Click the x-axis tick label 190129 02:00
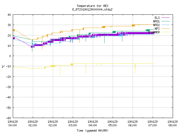The width and height of the screenshot is (178, 133). tap(53, 123)
